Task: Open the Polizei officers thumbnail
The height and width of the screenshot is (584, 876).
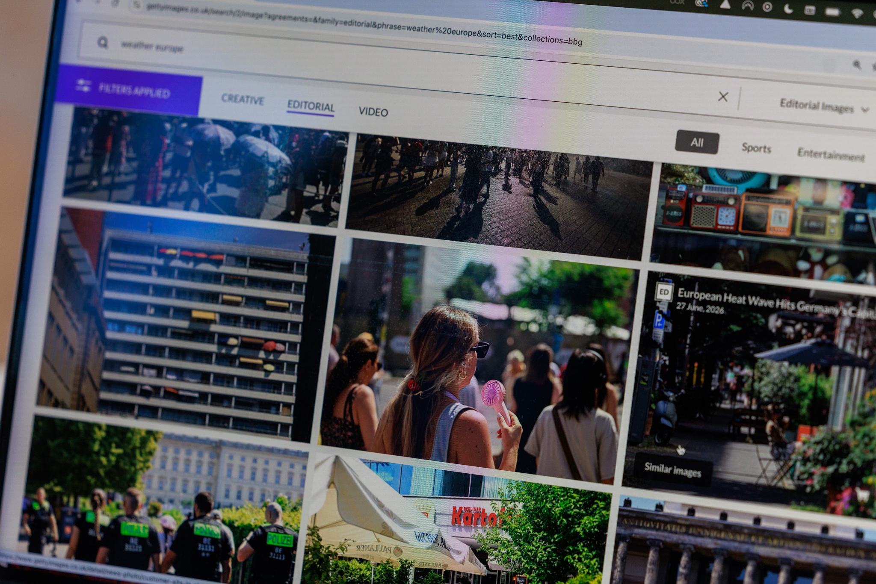Action: click(163, 500)
